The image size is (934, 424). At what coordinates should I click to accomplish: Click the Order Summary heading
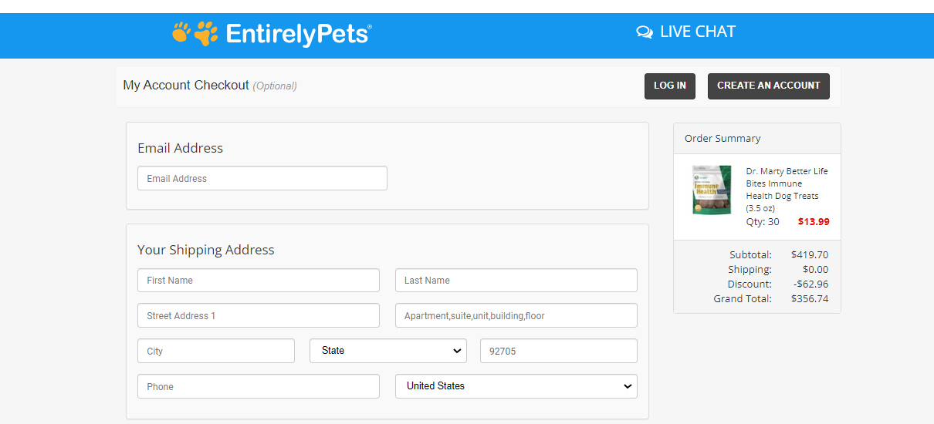722,139
